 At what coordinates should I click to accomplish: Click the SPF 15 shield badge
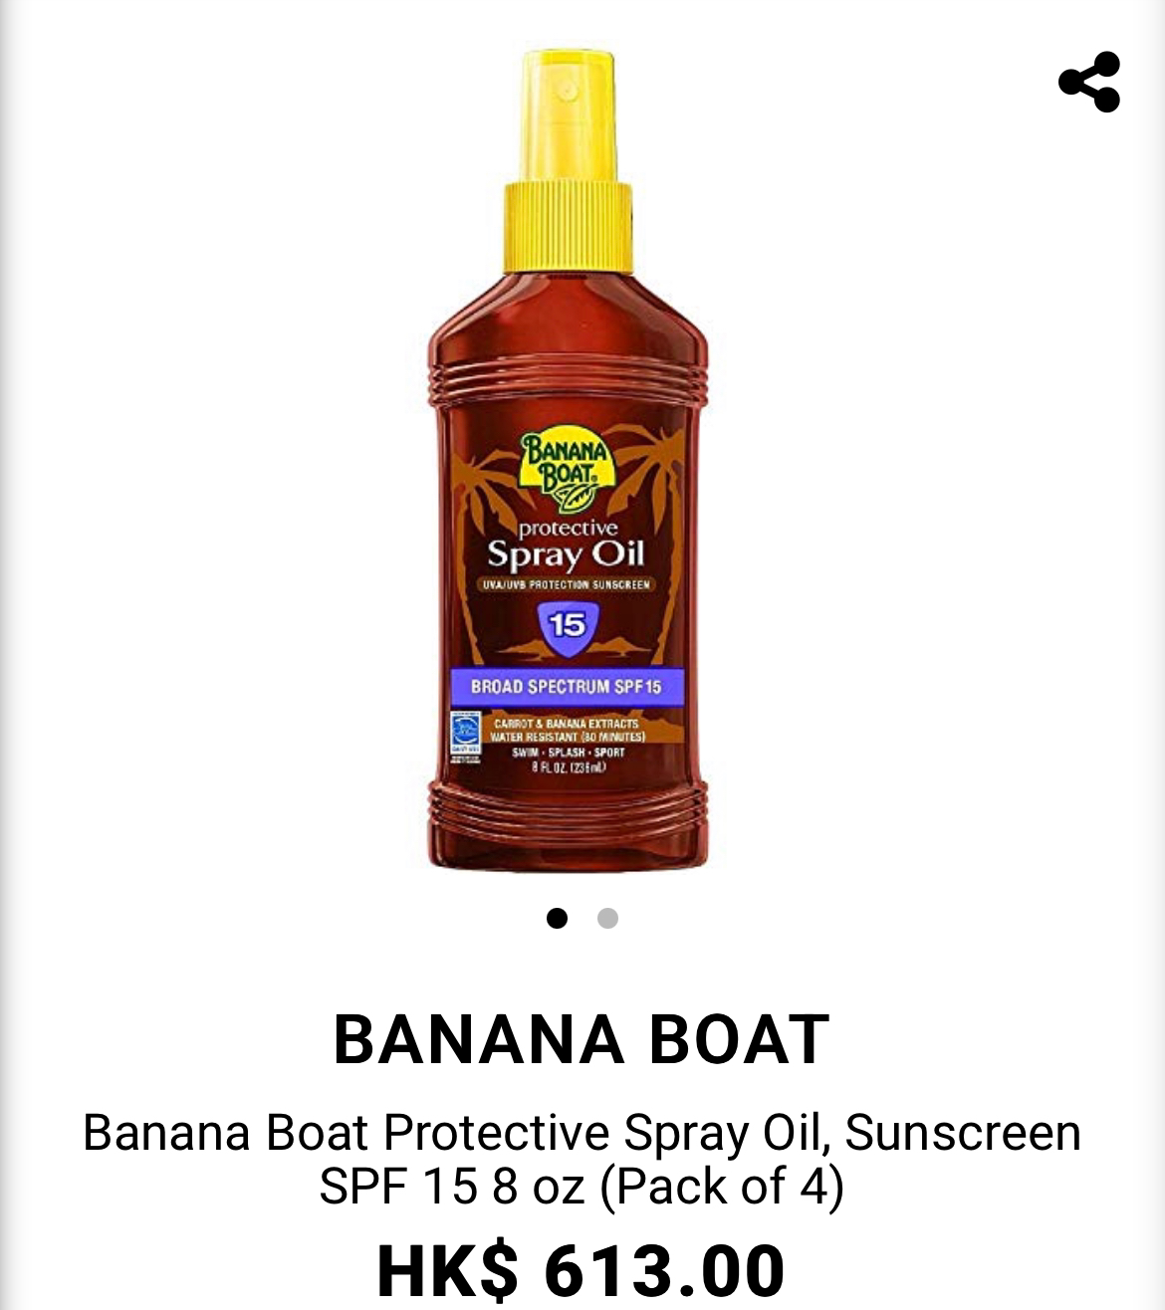(567, 627)
